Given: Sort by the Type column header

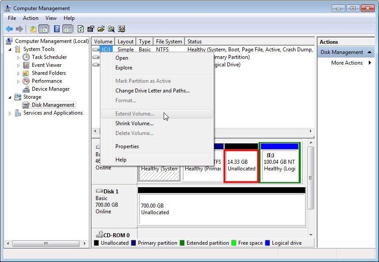Looking at the screenshot, I should [145, 41].
